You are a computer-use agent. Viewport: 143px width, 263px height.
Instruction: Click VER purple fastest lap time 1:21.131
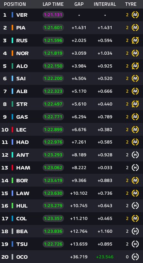point(53,15)
